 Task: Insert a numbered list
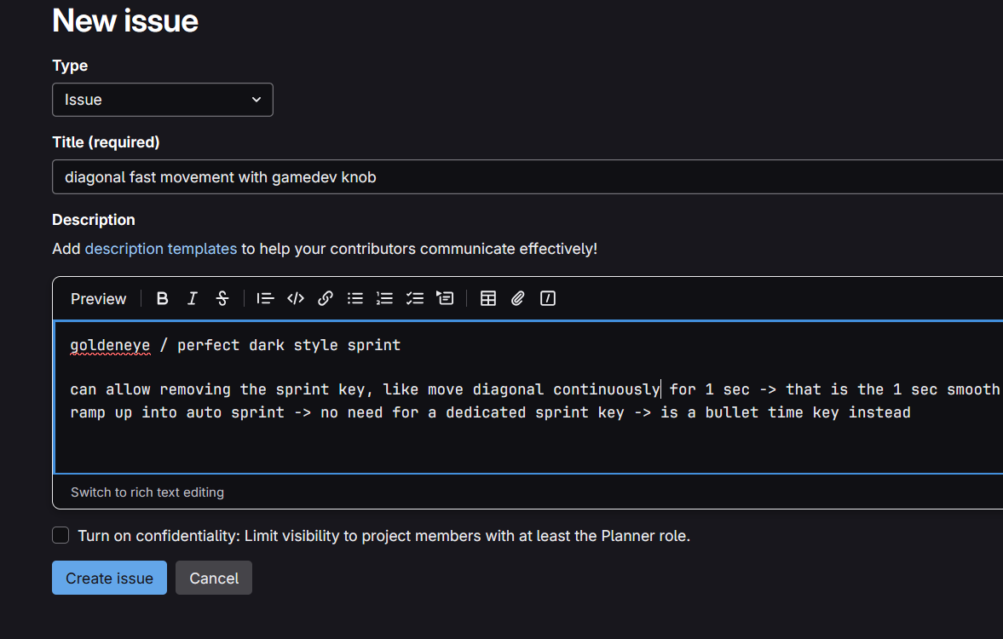pos(385,298)
